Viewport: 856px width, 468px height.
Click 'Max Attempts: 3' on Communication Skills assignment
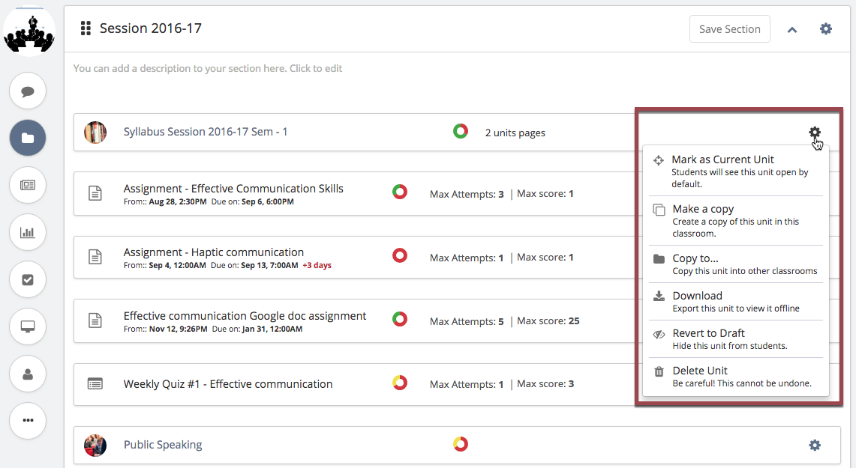pos(467,194)
